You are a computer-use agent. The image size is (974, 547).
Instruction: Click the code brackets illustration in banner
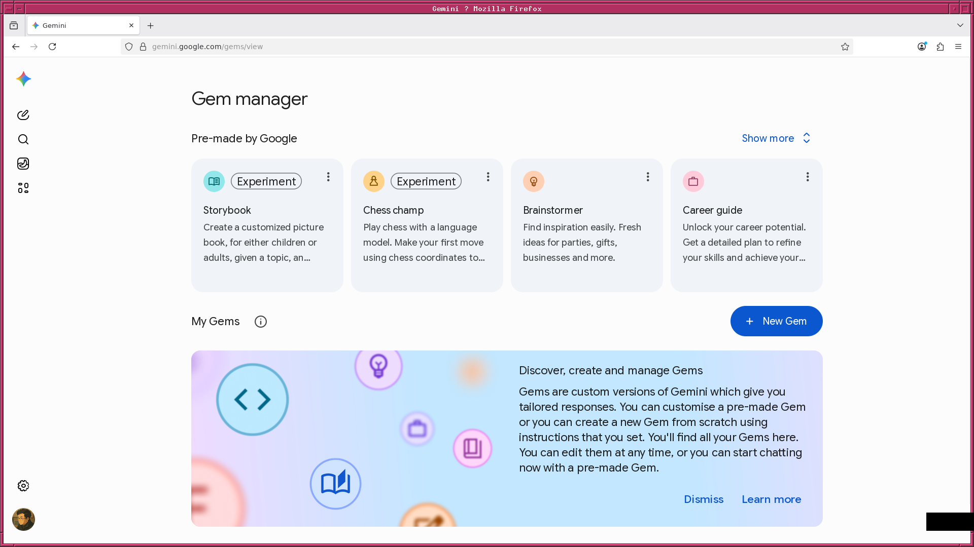253,400
